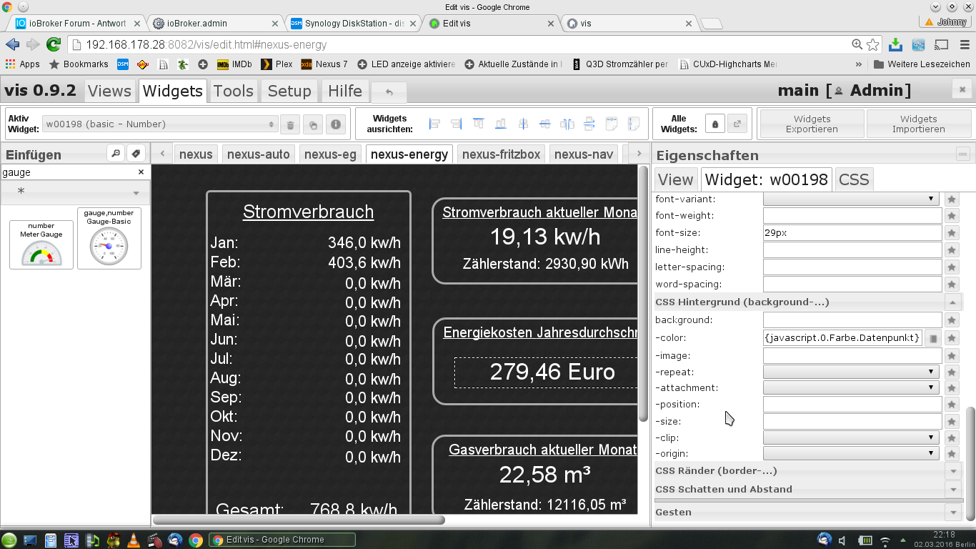This screenshot has height=549, width=976.
Task: Collapse the CSS Hintergrund section
Action: tap(952, 302)
